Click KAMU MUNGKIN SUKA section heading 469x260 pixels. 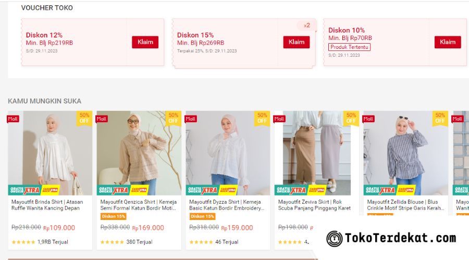click(x=45, y=101)
